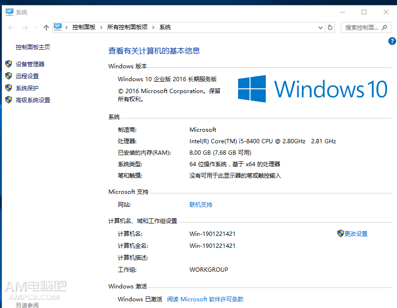Select the RAM value 8.00 GB (7.68 GB 可用)
This screenshot has width=397, height=308.
point(220,153)
